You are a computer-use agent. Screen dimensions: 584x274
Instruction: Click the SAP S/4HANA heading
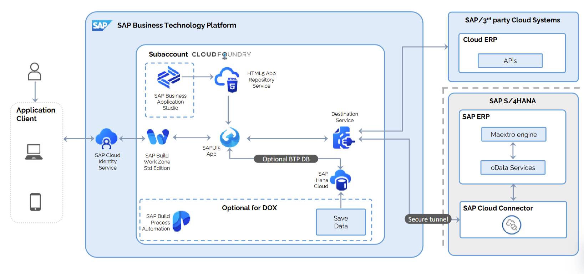pyautogui.click(x=513, y=101)
